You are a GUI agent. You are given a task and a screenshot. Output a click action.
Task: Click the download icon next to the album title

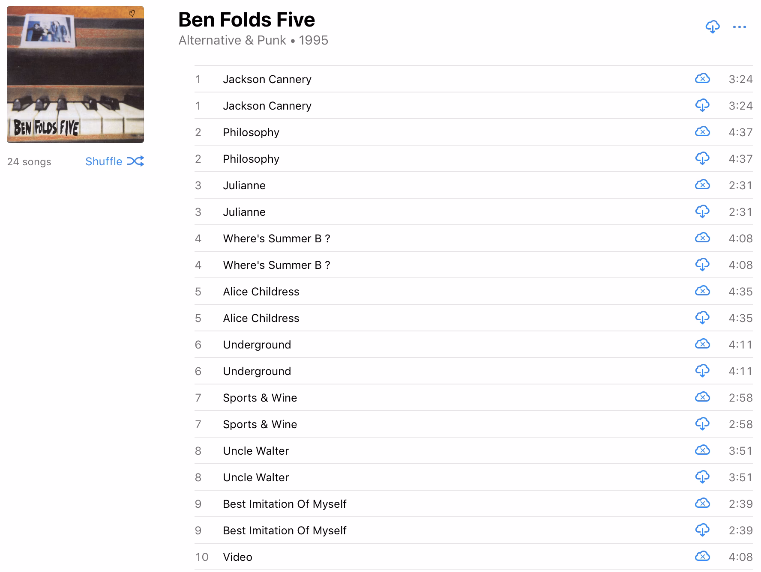712,27
